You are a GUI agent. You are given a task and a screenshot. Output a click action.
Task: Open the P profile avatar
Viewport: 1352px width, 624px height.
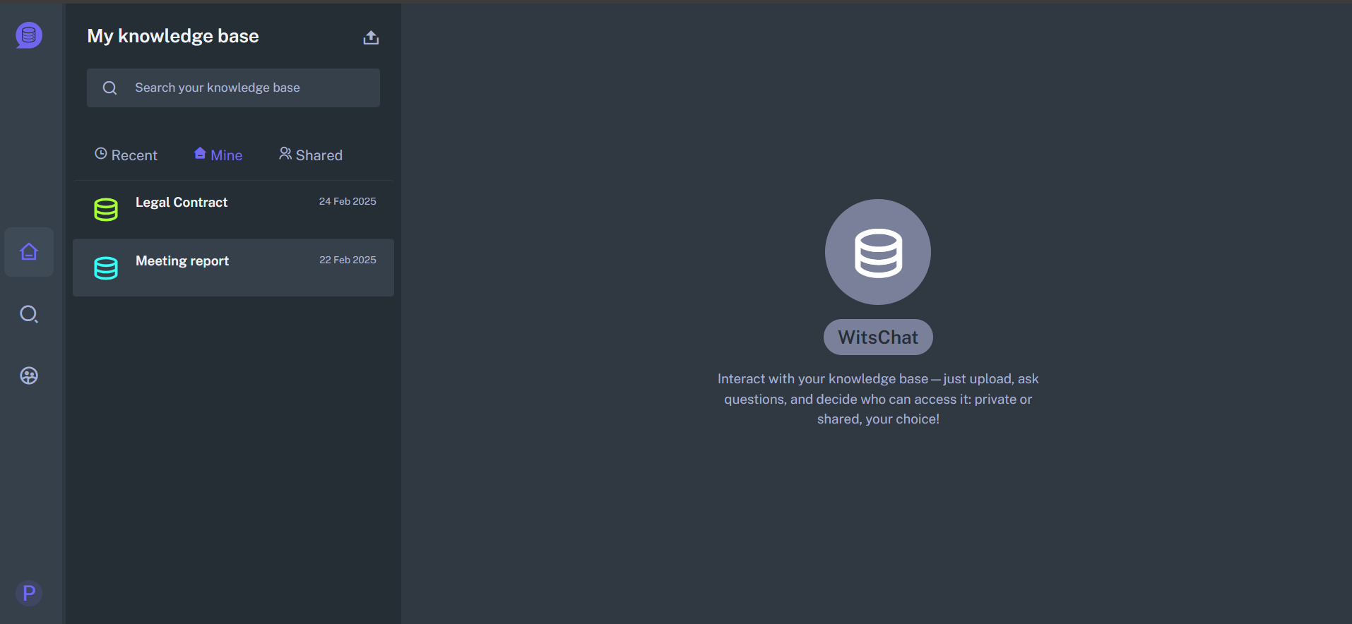29,593
